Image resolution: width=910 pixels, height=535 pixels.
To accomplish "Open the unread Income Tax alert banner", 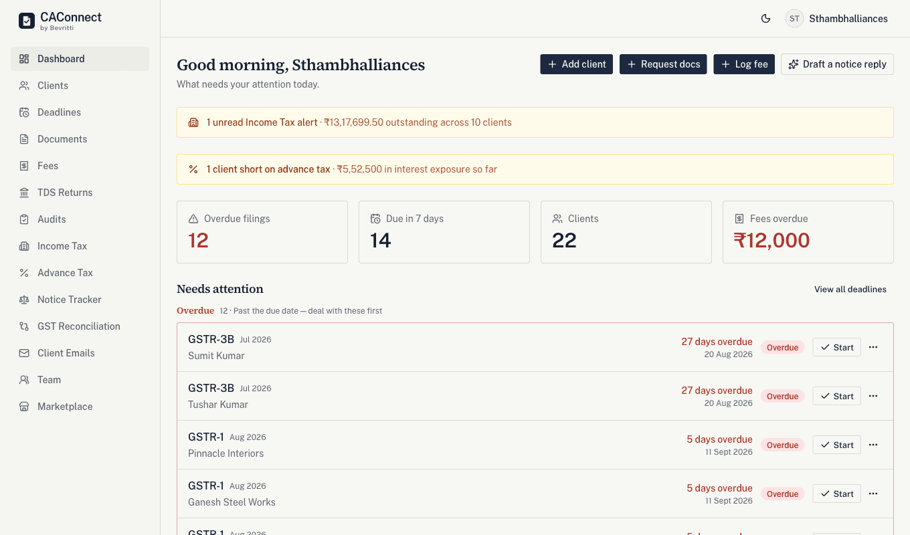I will point(535,122).
